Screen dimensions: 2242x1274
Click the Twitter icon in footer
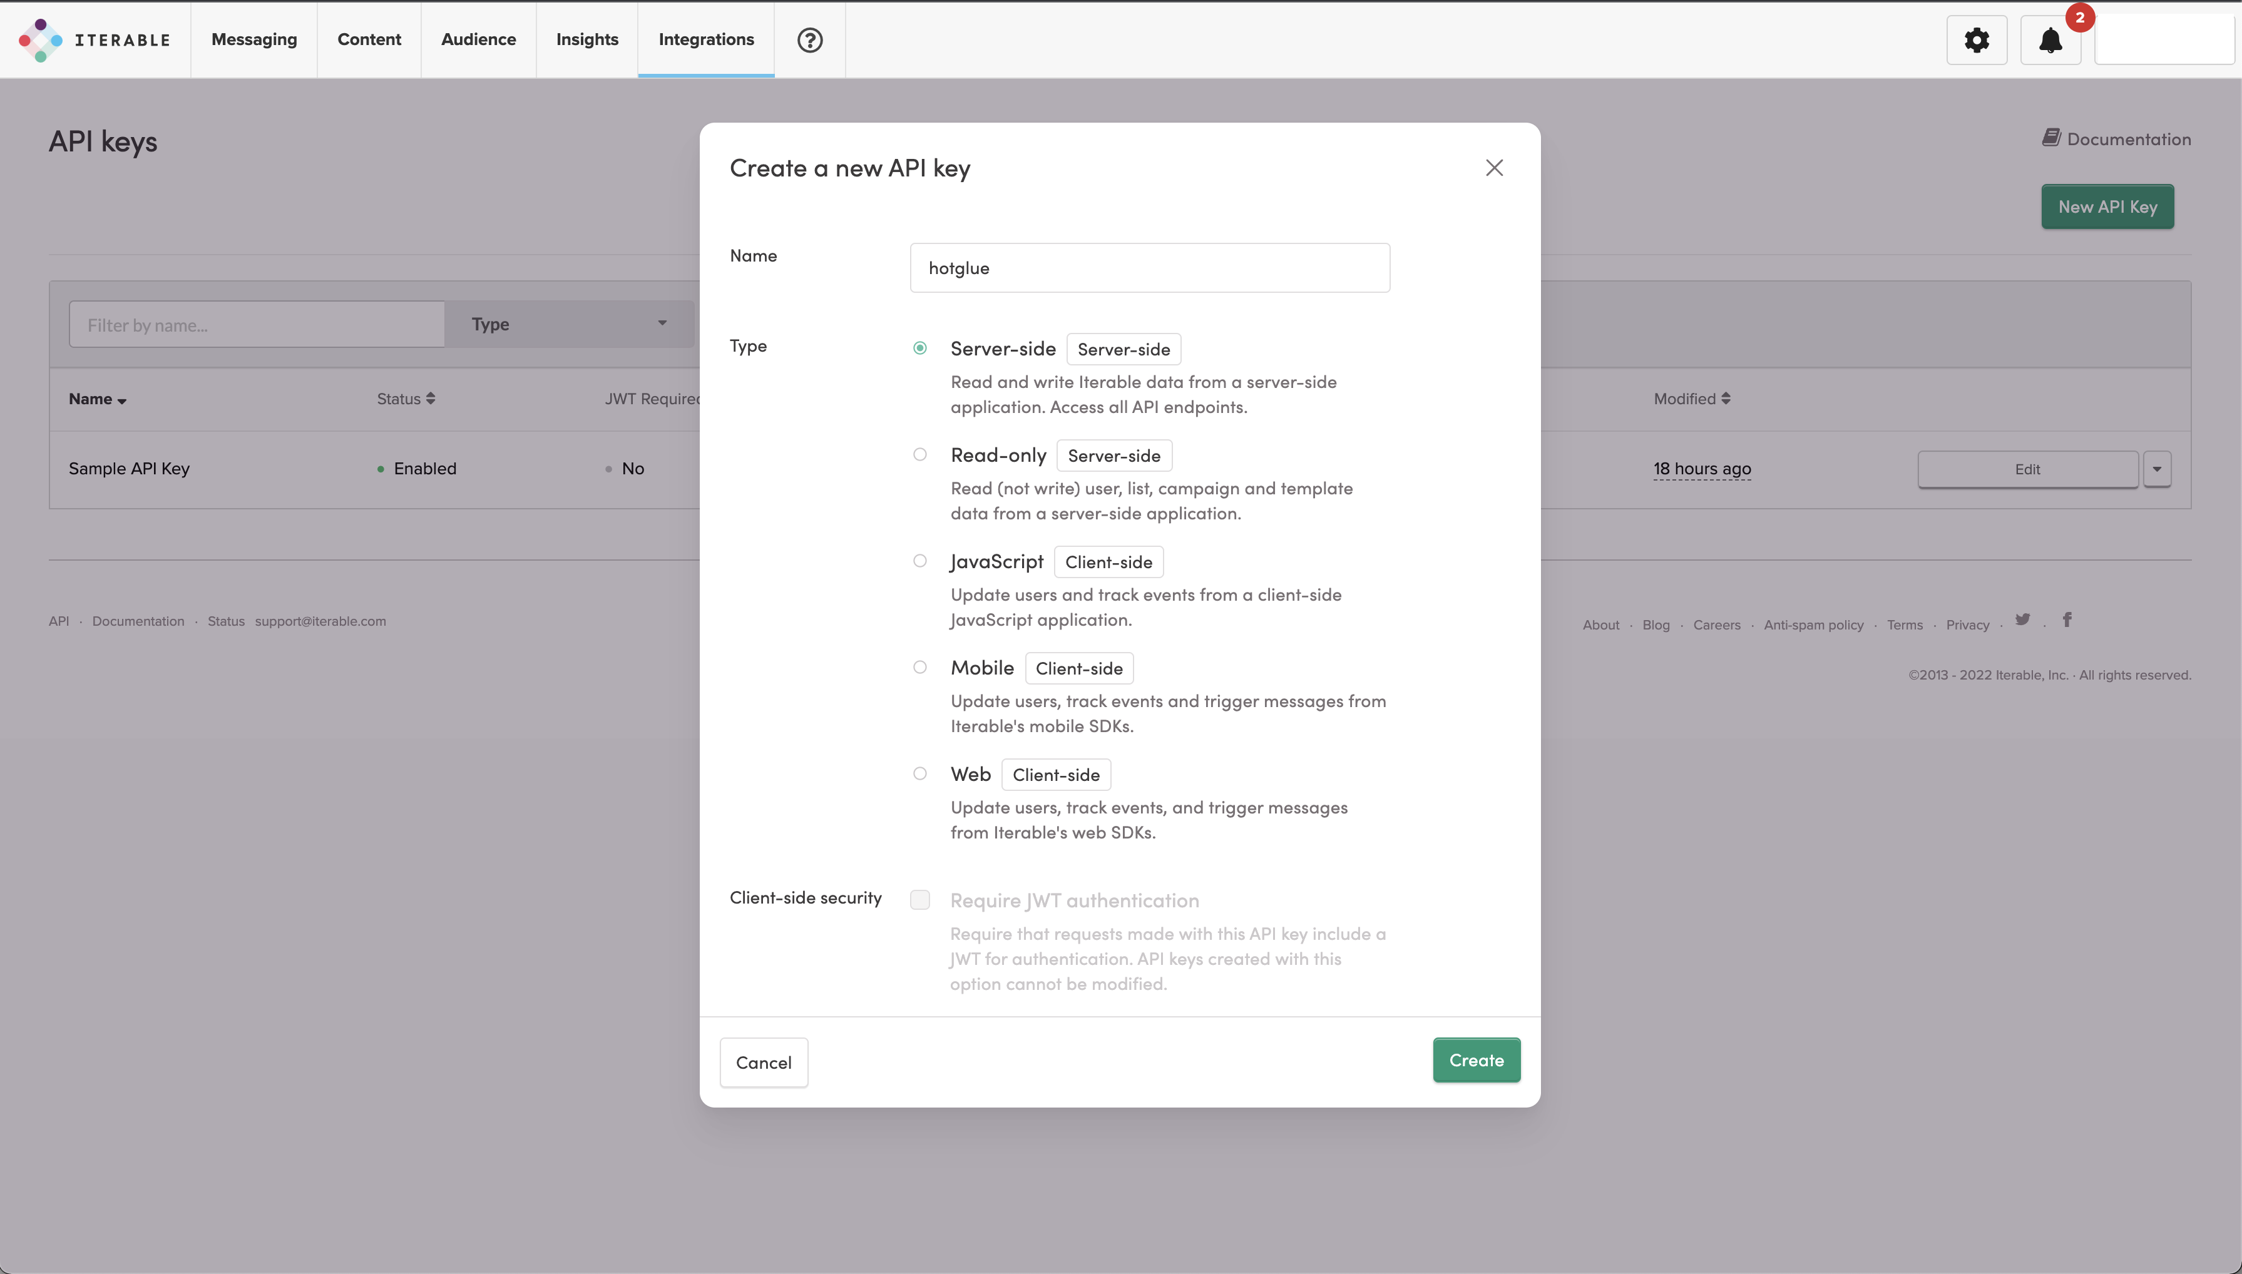(2022, 619)
